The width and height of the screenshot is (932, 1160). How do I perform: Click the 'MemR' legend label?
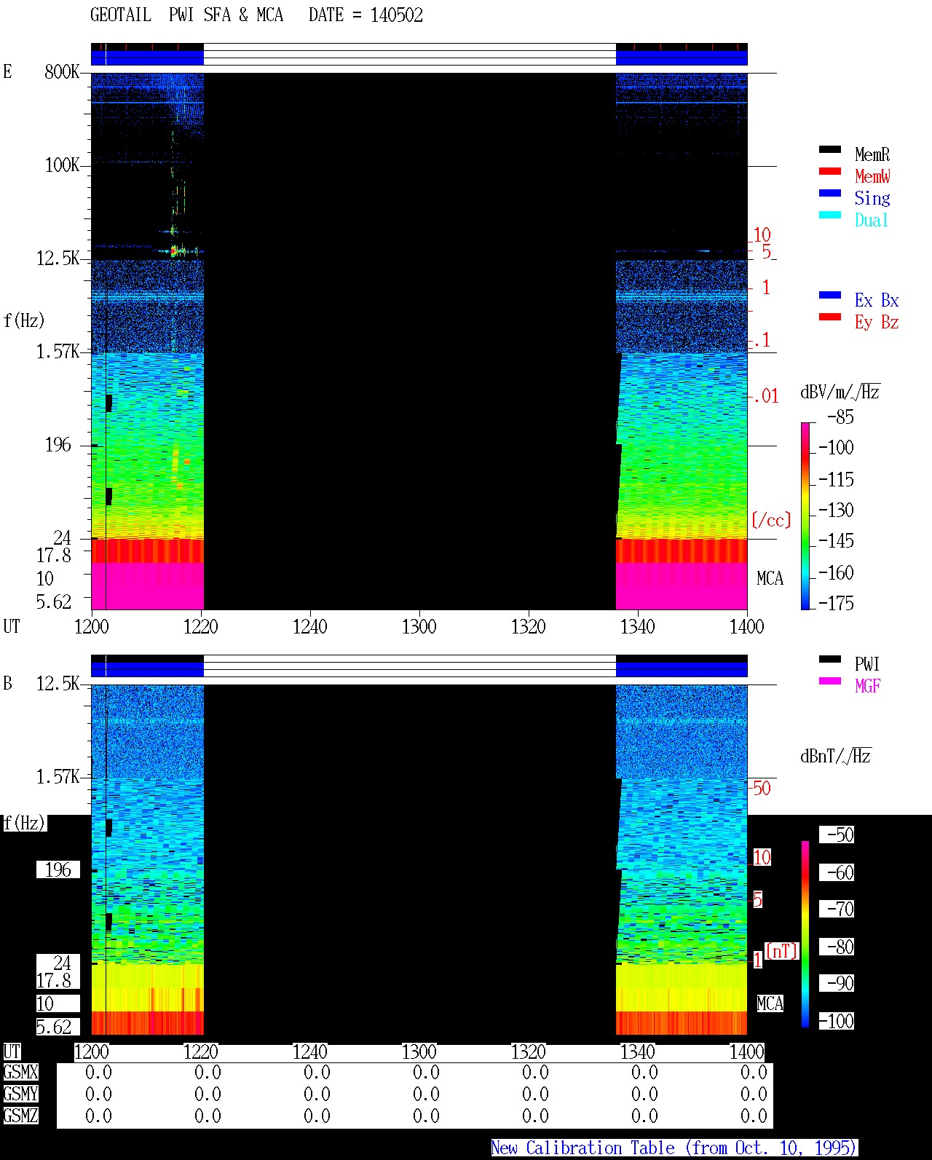coord(872,154)
